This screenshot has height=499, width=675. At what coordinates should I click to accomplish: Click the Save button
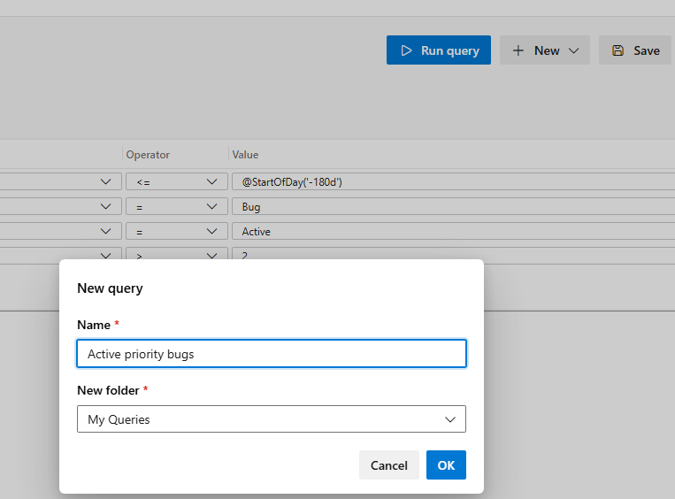pos(635,50)
